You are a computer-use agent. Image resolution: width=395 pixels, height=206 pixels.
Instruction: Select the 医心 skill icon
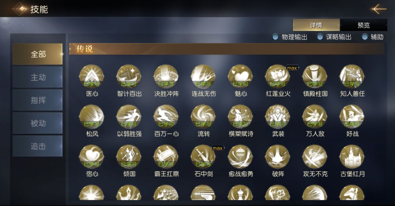(x=91, y=76)
